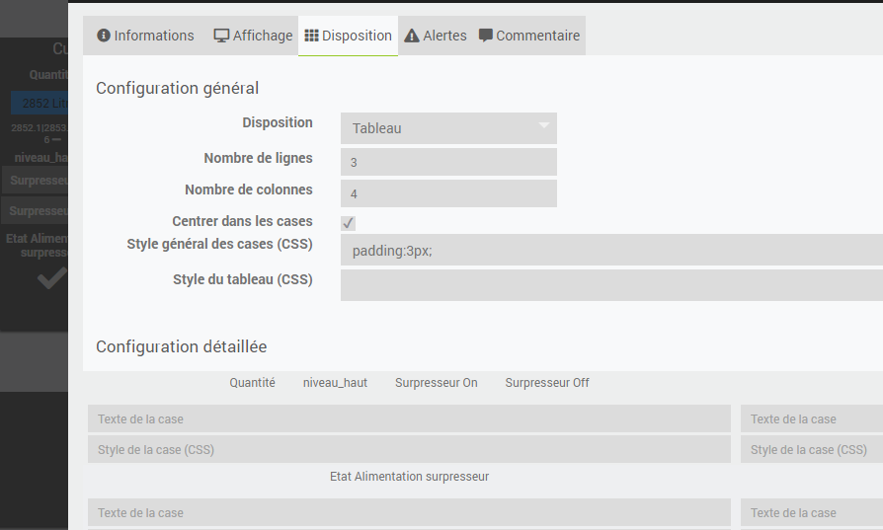The image size is (883, 530).
Task: Select the Disposition tab
Action: pyautogui.click(x=348, y=36)
